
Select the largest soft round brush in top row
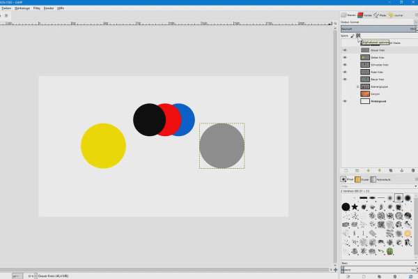click(x=408, y=198)
